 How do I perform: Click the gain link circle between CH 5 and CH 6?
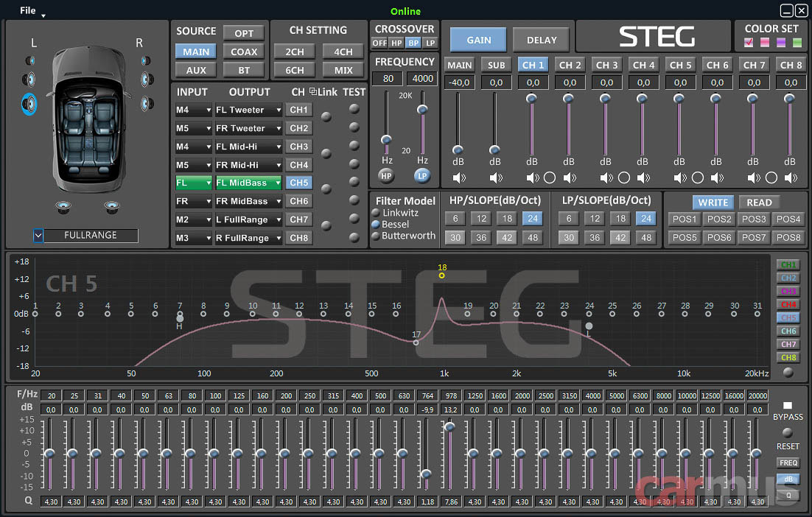[698, 178]
